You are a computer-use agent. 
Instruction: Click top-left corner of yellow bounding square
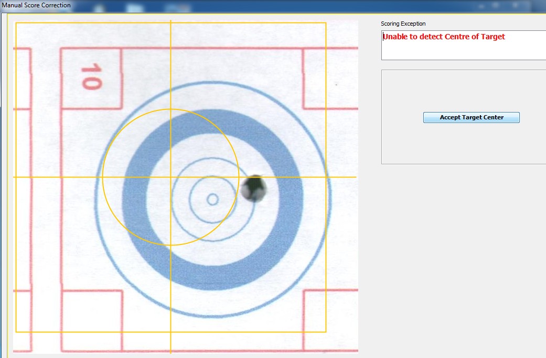(16, 23)
